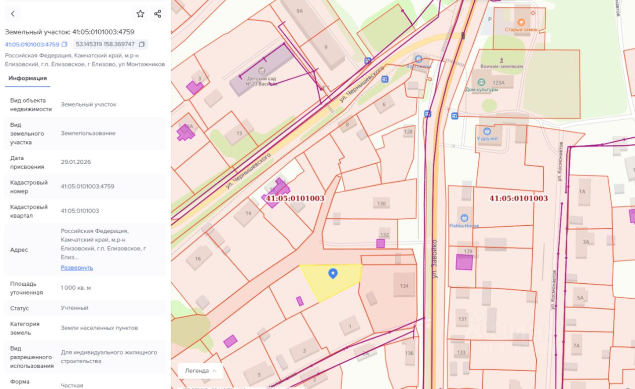Image resolution: width=635 pixels, height=389 pixels.
Task: Go back using the left arrow
Action: click(x=13, y=14)
